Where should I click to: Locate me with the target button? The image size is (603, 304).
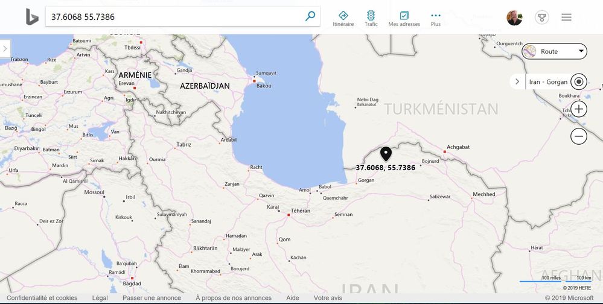click(x=579, y=81)
